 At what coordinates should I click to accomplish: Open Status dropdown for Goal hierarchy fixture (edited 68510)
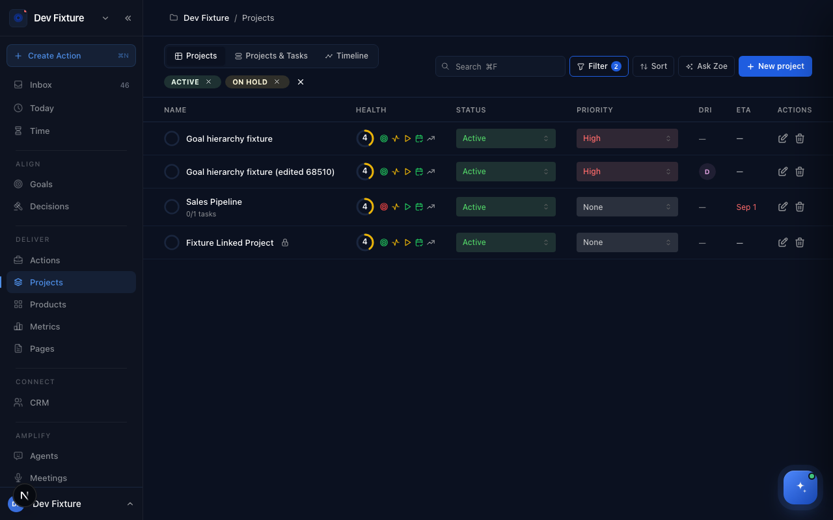point(506,172)
